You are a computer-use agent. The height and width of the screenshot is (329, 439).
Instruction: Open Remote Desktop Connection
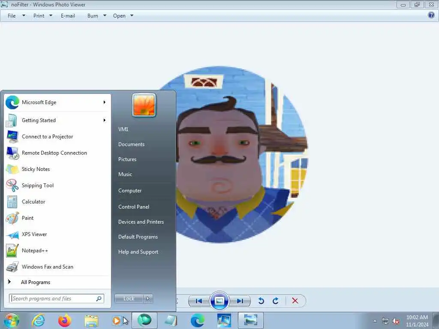(57, 153)
